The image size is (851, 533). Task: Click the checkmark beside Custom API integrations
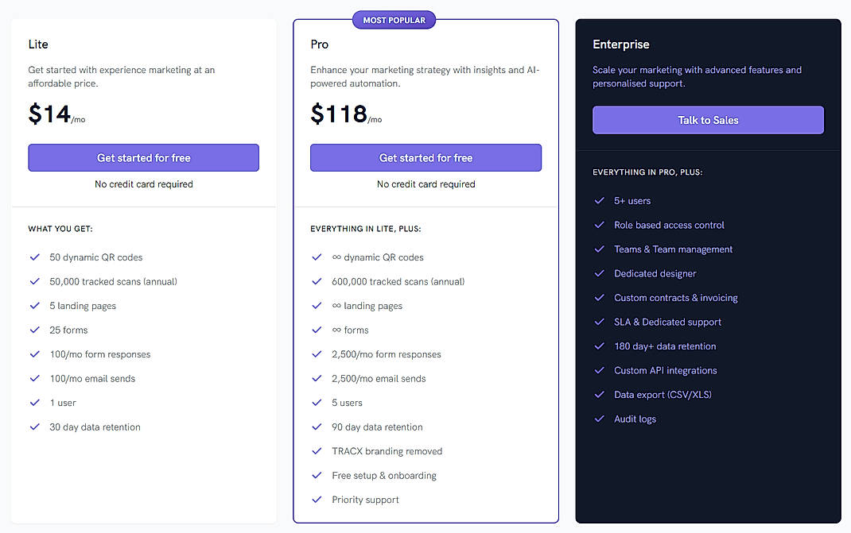tap(599, 370)
